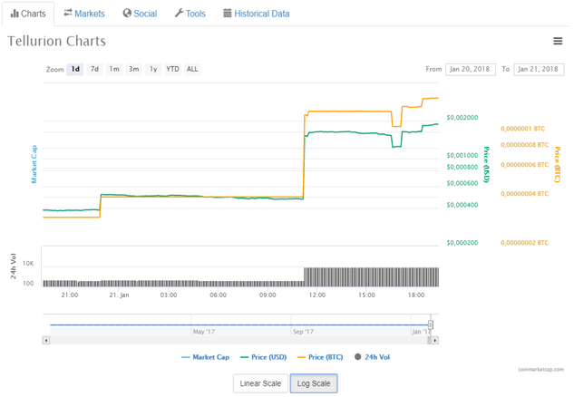Click the bar chart icon in Charts tab
The image size is (574, 397).
tap(15, 14)
